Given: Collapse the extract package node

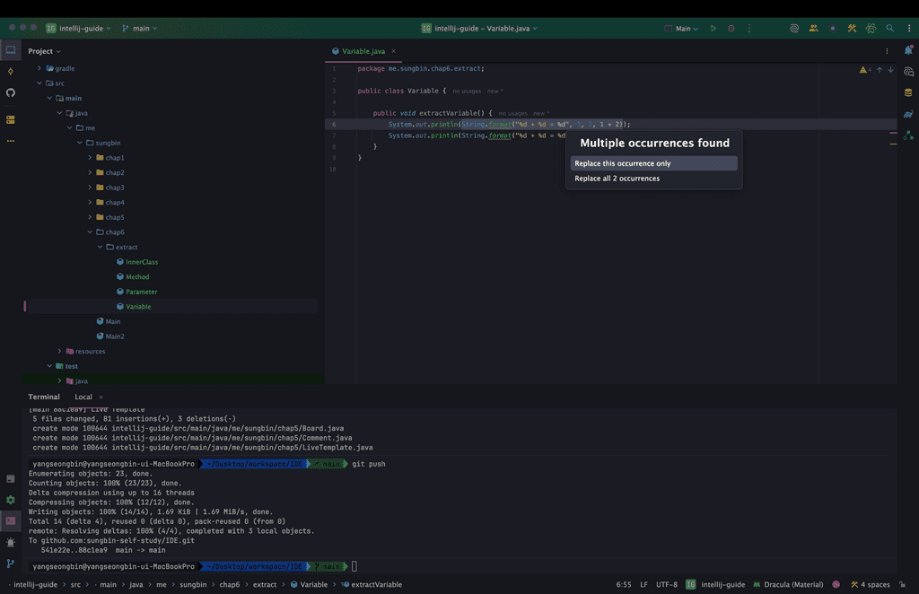Looking at the screenshot, I should click(100, 247).
